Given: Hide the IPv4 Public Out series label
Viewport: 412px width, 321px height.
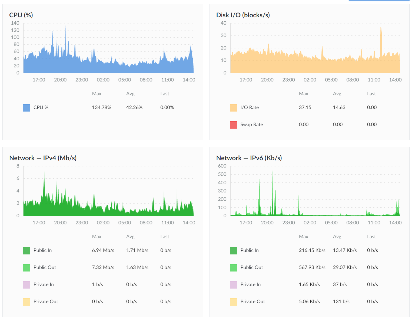Looking at the screenshot, I should click(x=45, y=267).
